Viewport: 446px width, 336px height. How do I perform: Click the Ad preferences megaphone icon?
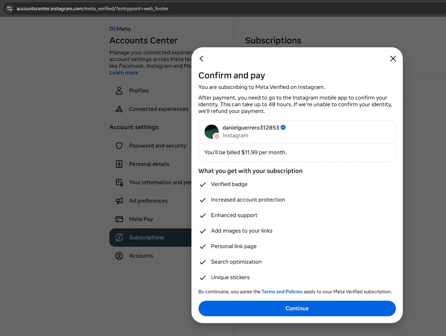tap(119, 201)
